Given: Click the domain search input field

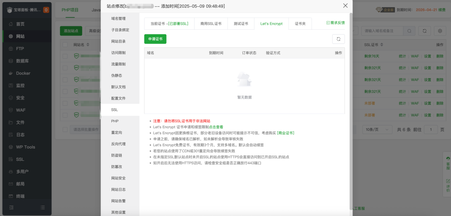Looking at the screenshot, I should 382,31.
